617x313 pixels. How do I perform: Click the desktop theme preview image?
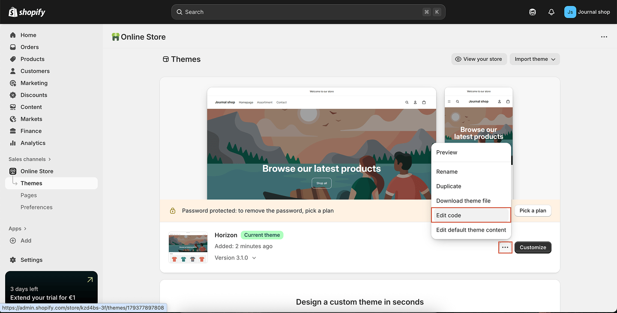[322, 143]
